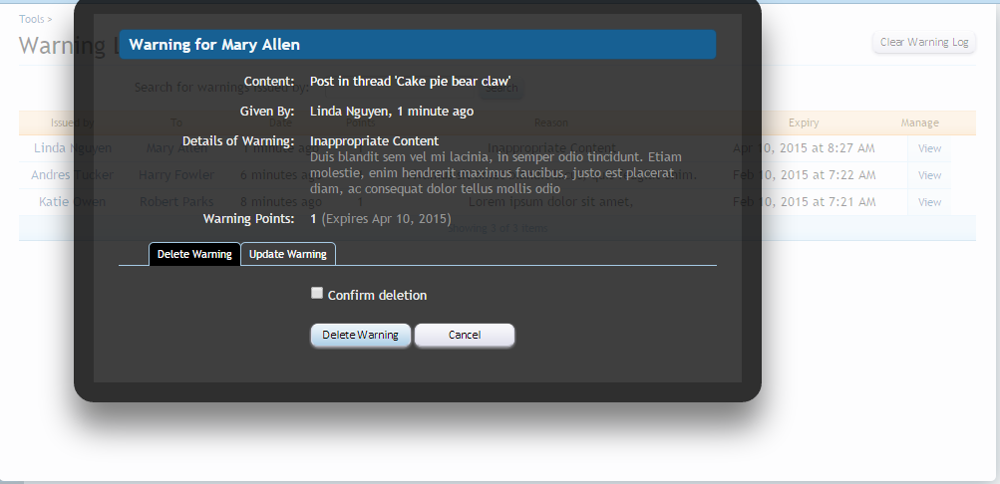1000x484 pixels.
Task: Click the Expiry column header
Action: 803,122
